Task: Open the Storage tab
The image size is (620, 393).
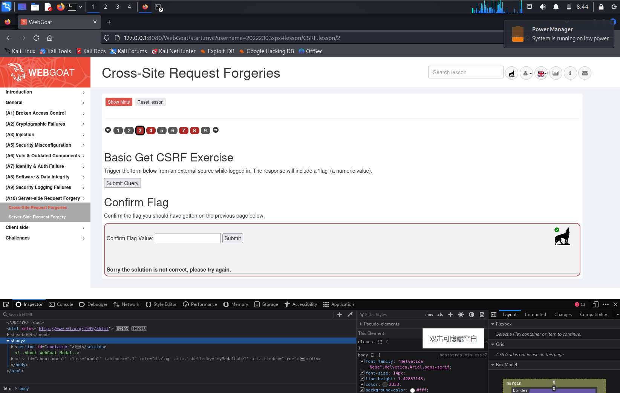Action: [266, 304]
